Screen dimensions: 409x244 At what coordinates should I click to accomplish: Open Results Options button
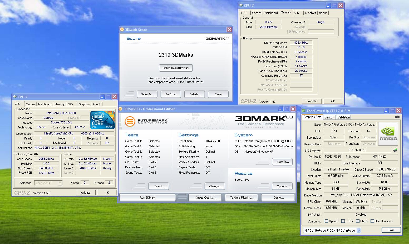pos(282,186)
